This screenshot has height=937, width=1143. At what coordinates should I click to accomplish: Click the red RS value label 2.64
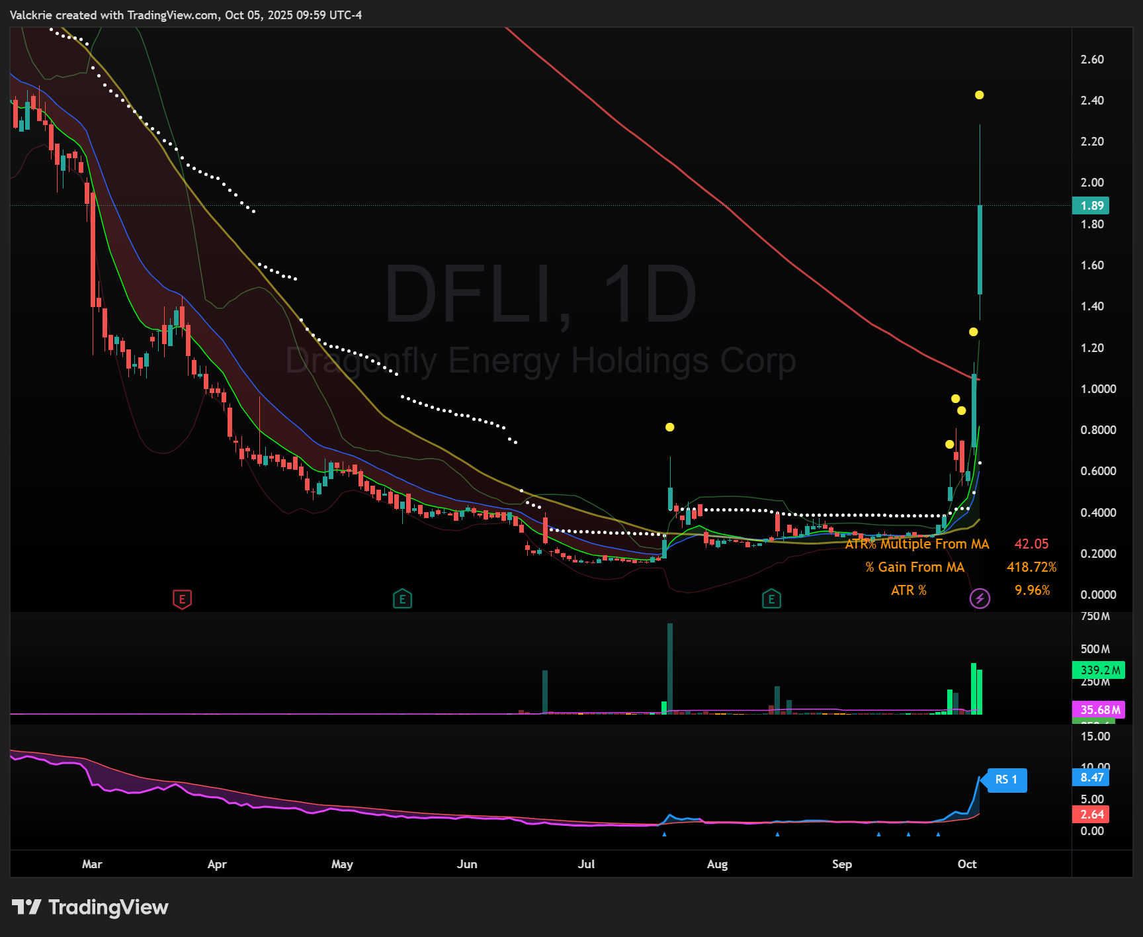coord(1091,815)
